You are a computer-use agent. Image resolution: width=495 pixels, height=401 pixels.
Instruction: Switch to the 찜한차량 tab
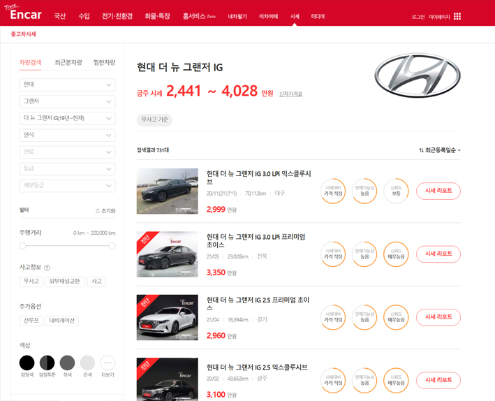click(x=104, y=62)
